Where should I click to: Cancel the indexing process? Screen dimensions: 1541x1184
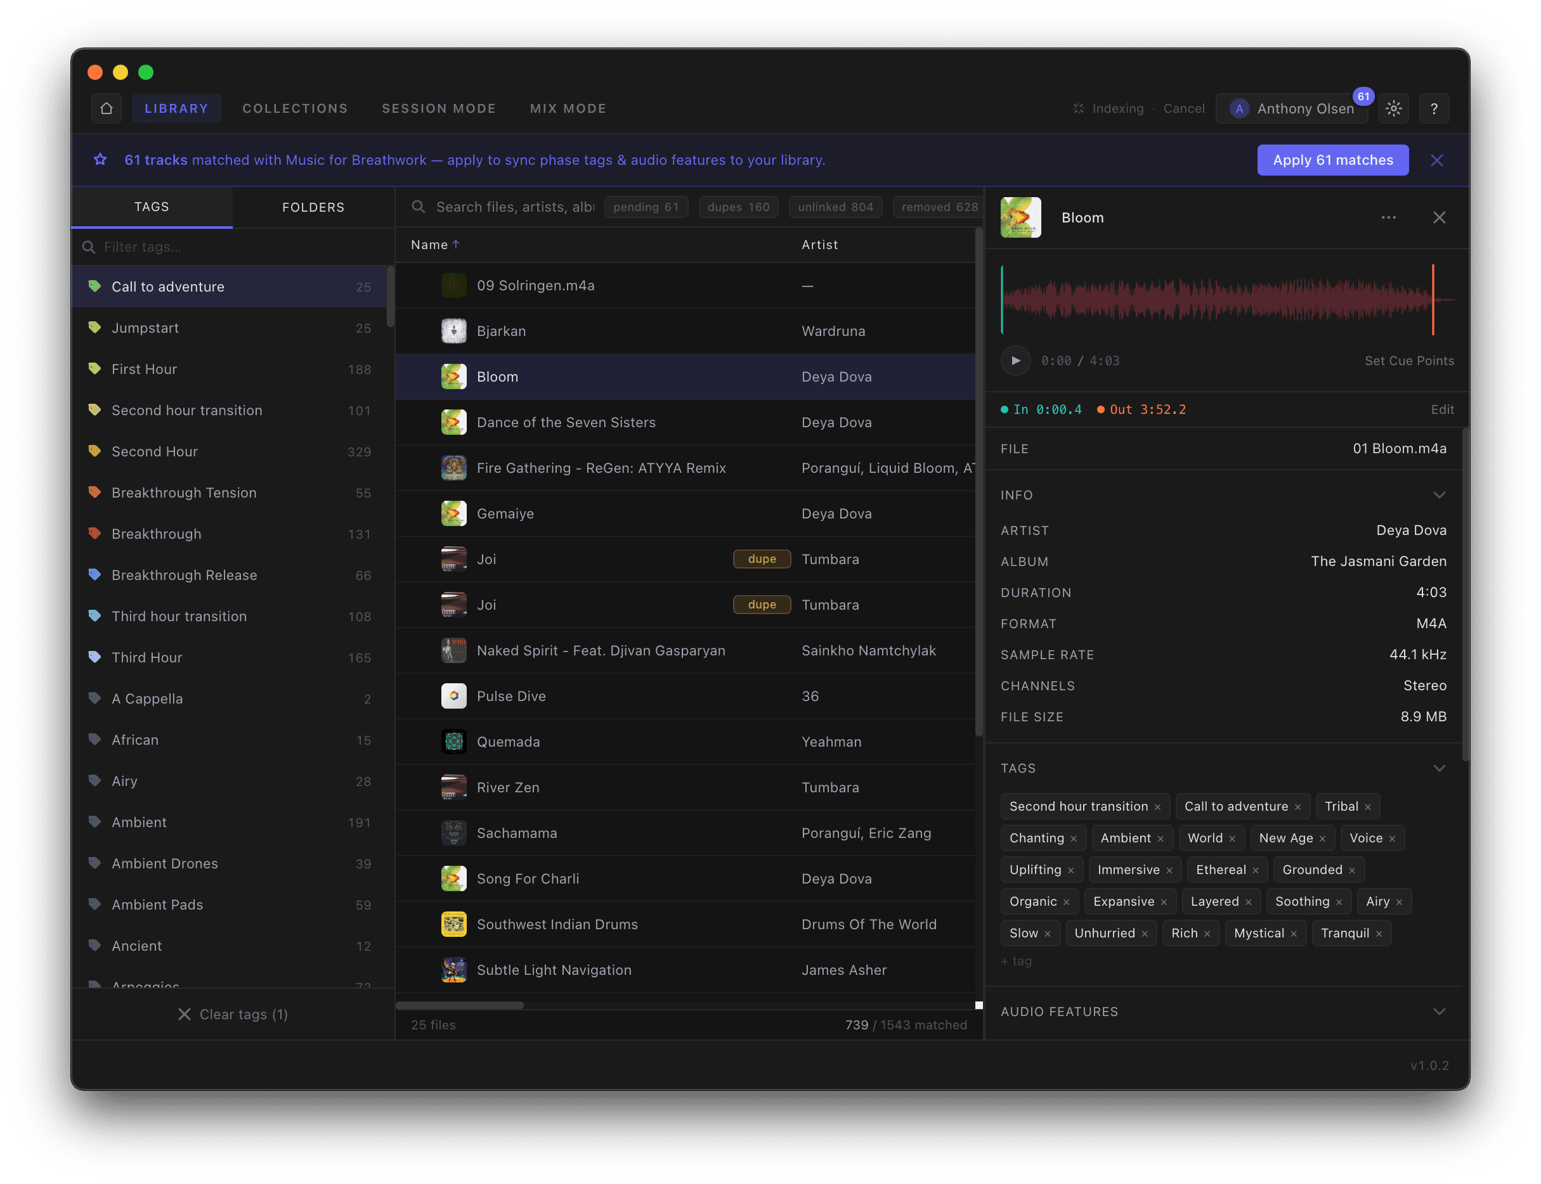coord(1183,108)
